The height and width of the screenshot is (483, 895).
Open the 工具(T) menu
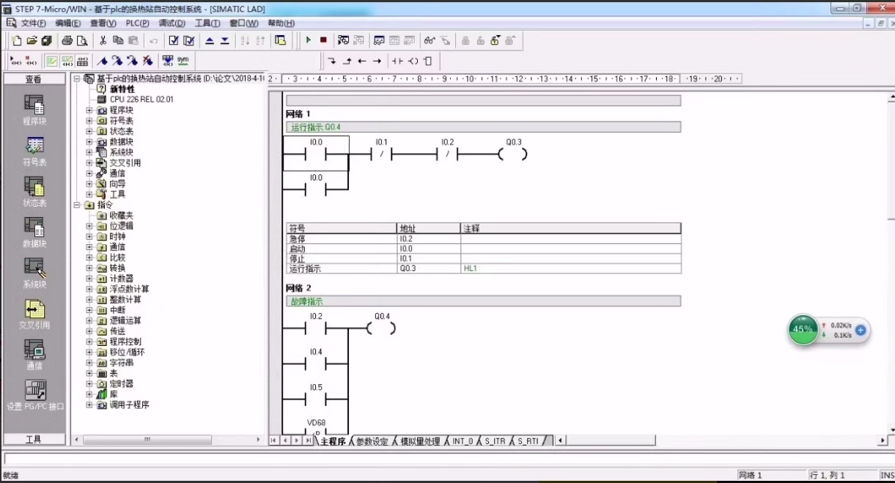pos(207,23)
